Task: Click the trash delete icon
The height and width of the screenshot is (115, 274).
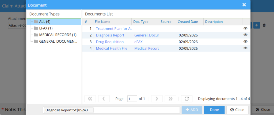Action: (x=264, y=25)
